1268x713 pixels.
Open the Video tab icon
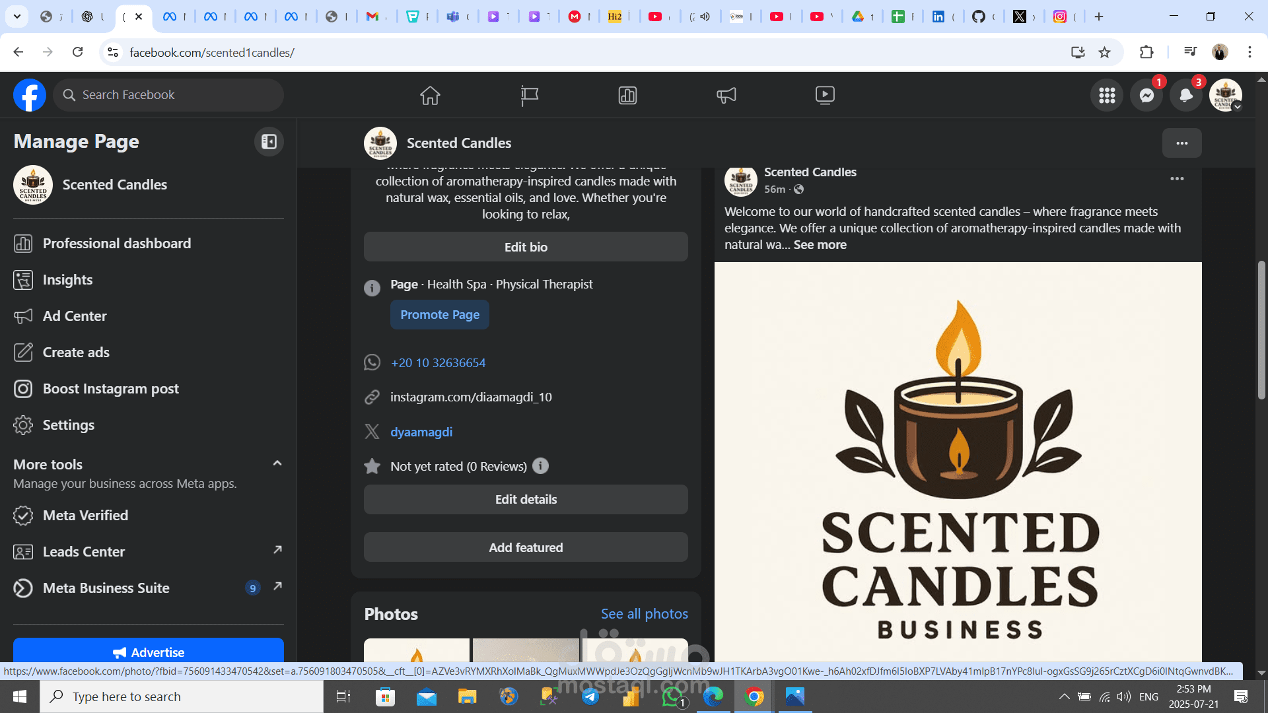pyautogui.click(x=825, y=95)
